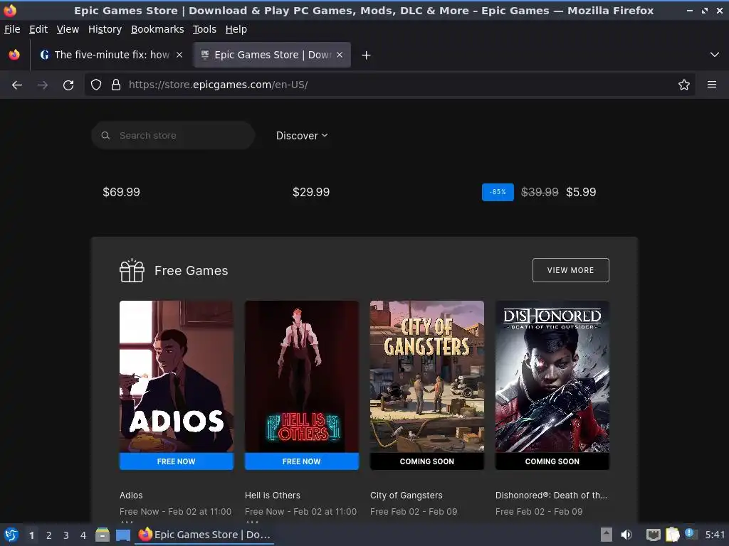The height and width of the screenshot is (546, 729).
Task: Switch to workspace 2 on taskbar
Action: point(49,535)
